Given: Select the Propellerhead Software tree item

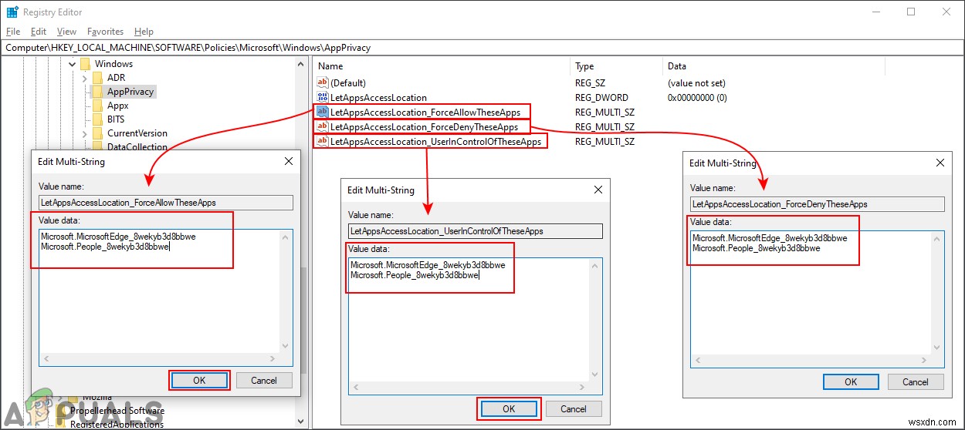Looking at the screenshot, I should 117,411.
